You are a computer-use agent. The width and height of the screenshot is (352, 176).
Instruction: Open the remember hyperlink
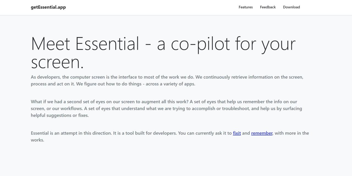[262, 133]
